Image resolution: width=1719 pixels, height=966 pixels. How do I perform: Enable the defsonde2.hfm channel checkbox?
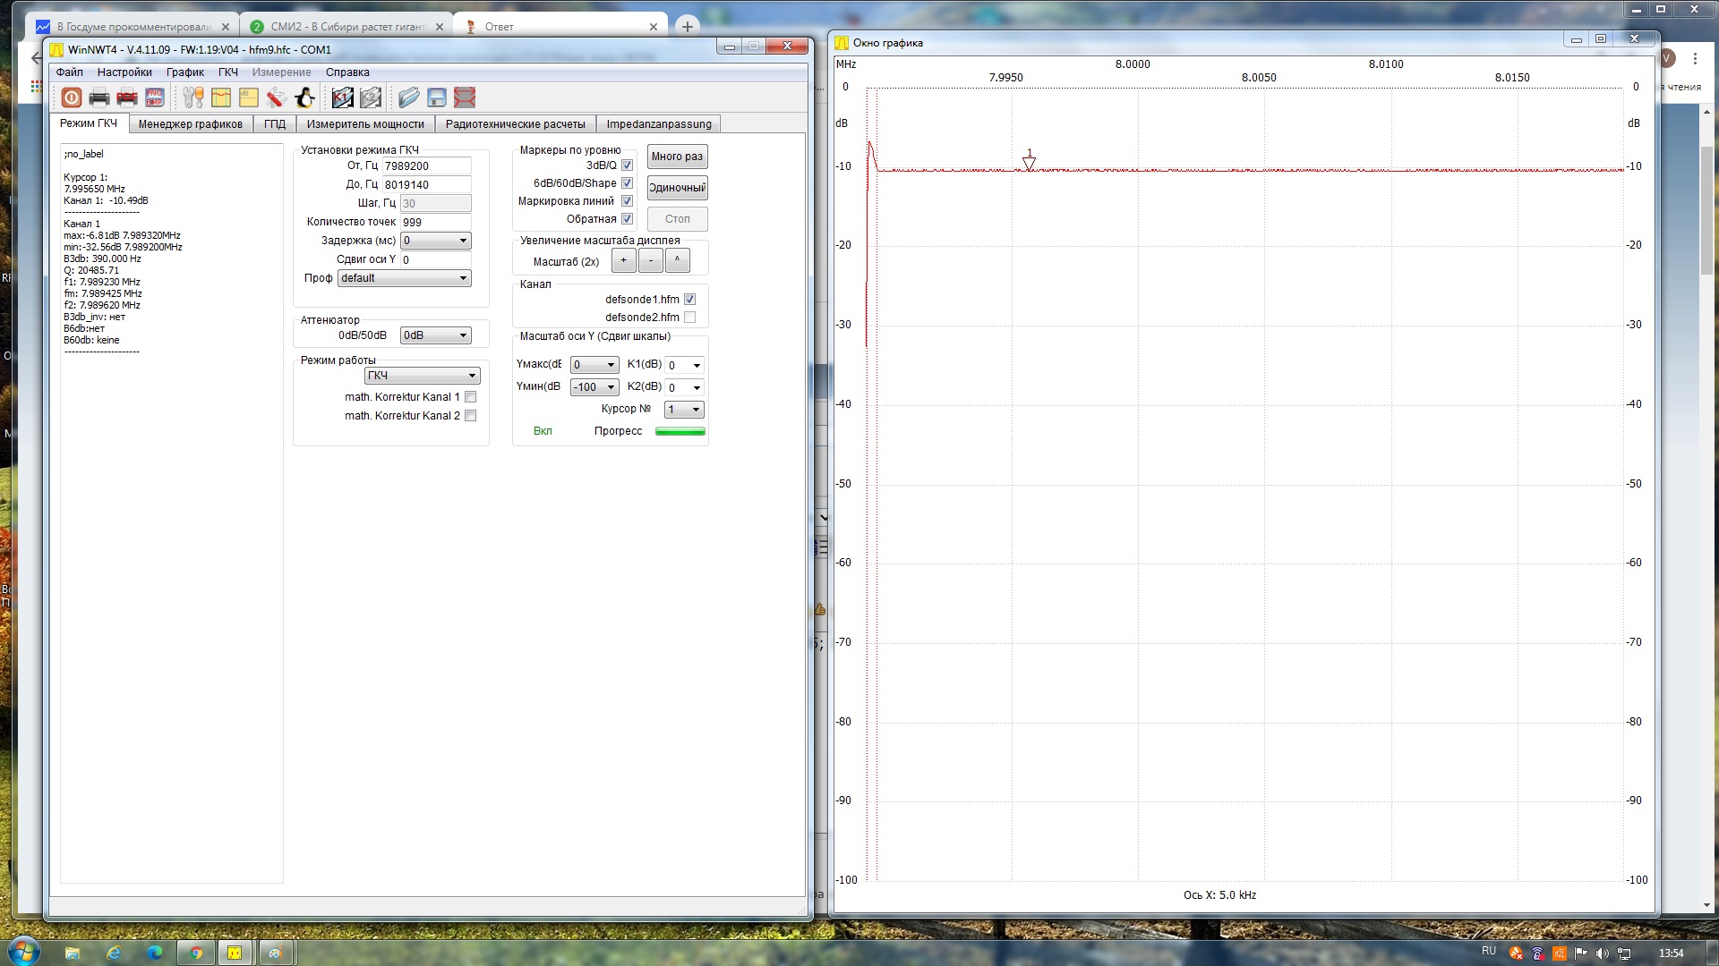[x=689, y=318]
